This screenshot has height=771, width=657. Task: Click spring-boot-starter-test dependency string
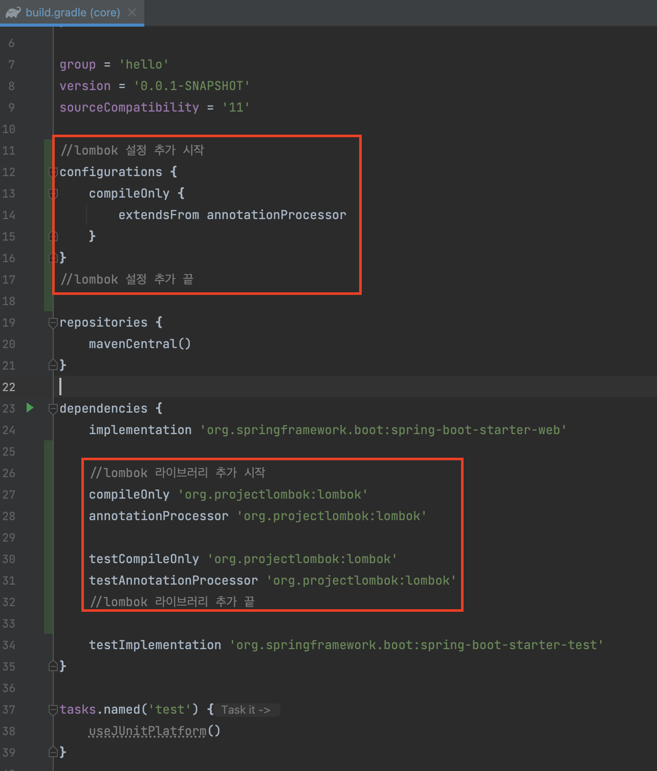[417, 645]
